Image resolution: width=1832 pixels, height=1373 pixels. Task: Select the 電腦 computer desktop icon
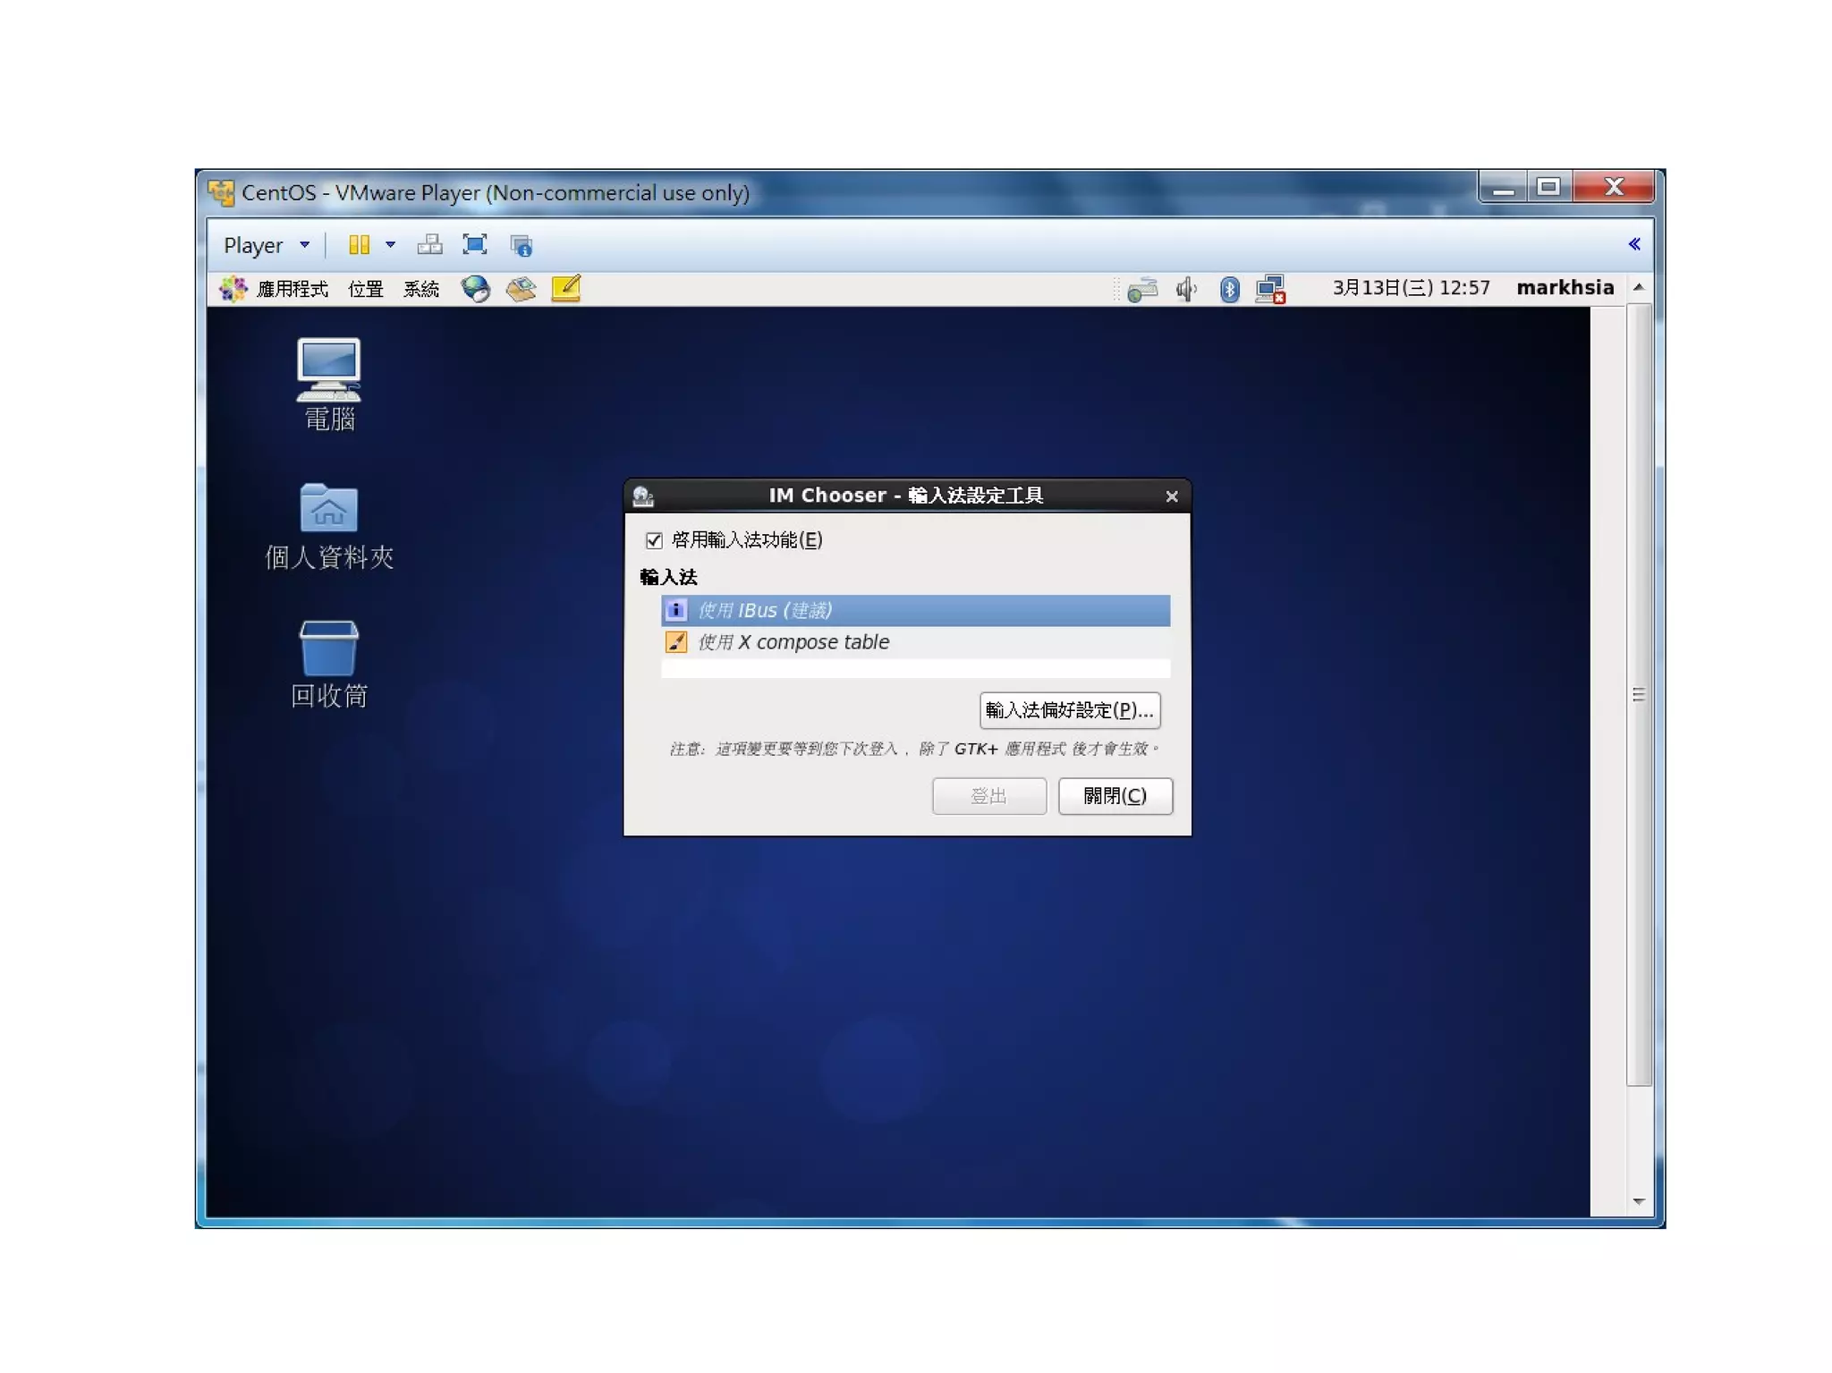pos(328,384)
